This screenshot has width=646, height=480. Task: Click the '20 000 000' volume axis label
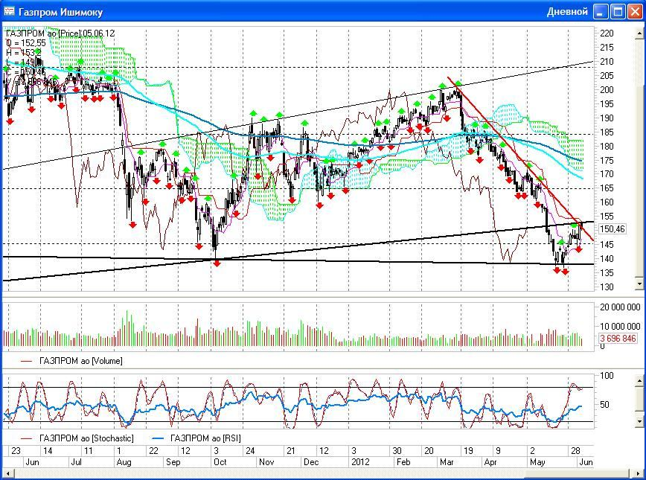click(620, 307)
